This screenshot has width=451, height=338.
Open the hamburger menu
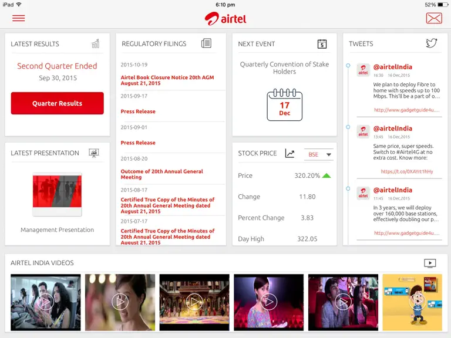18,18
